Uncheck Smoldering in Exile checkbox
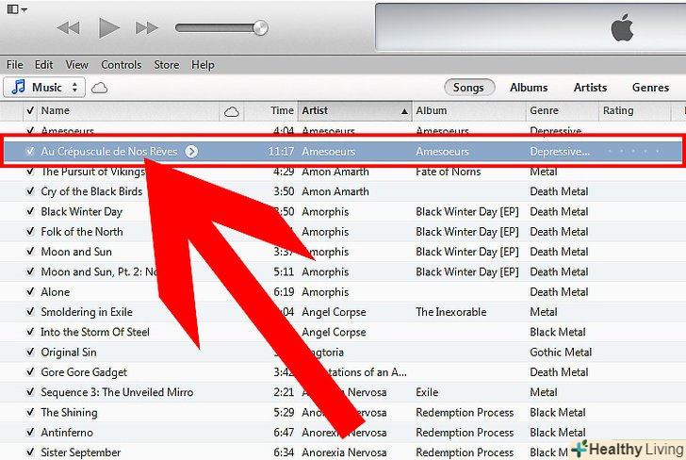Screen dimensions: 686x460 pos(30,312)
